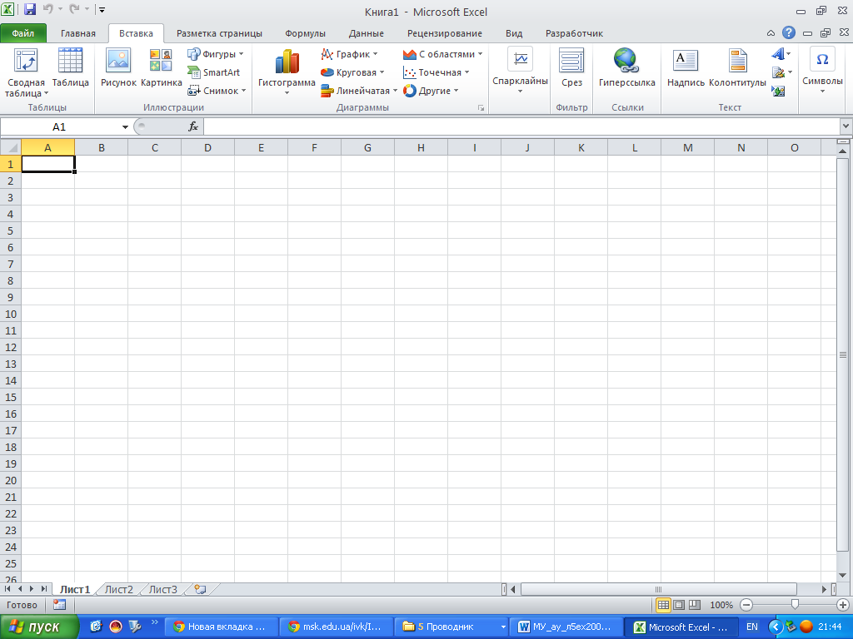Click the 100% zoom level
This screenshot has height=639, width=853.
coord(721,605)
